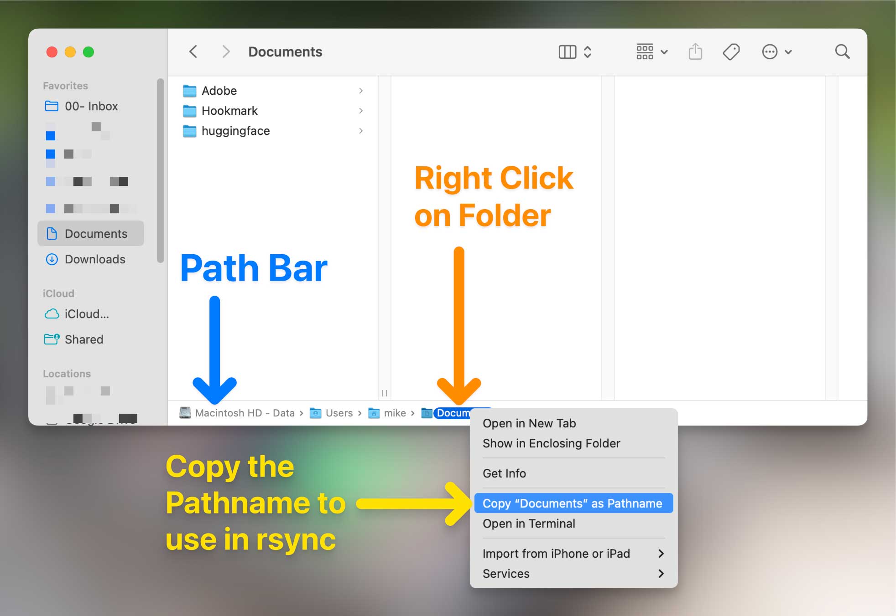
Task: Click the Users folder icon in path bar
Action: [316, 413]
